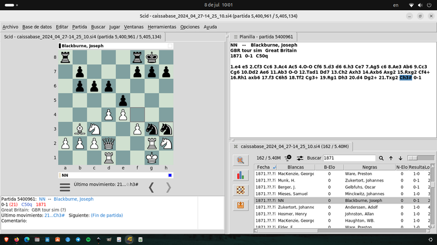Select the MacKenzie vs Ware, Preston game row
437x245 pixels.
tap(343, 174)
